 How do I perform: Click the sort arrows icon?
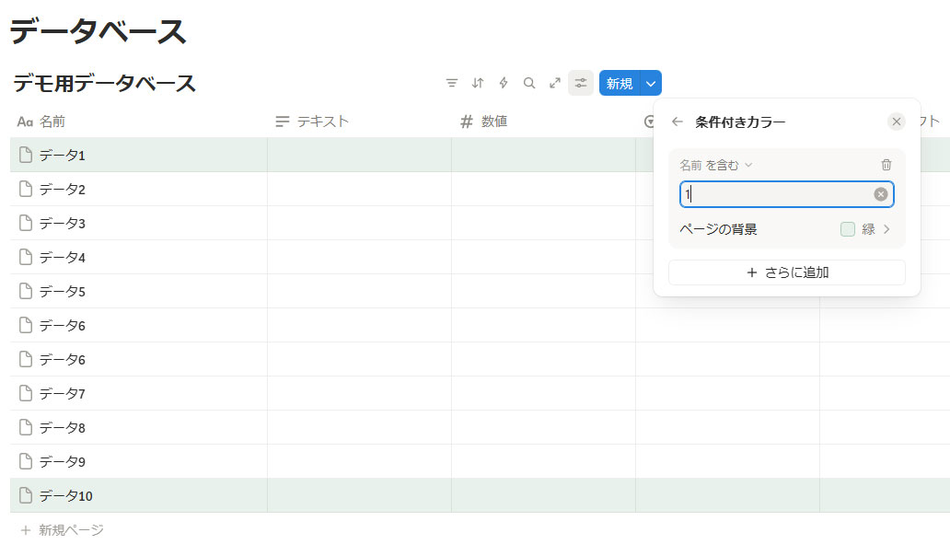point(478,83)
